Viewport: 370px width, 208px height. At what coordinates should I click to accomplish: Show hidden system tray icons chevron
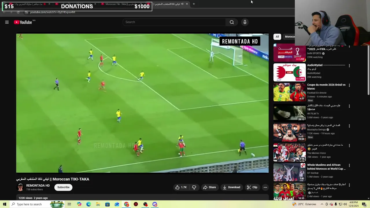click(x=322, y=204)
